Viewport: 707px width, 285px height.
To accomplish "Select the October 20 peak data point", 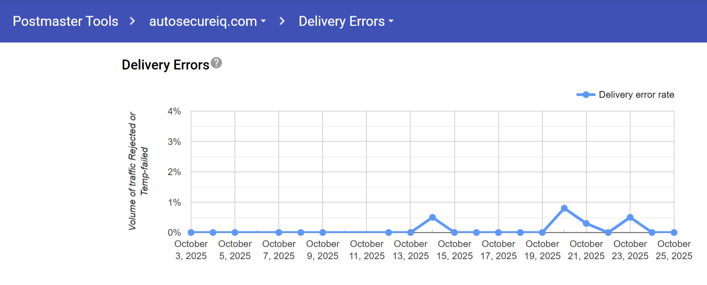I will [564, 209].
